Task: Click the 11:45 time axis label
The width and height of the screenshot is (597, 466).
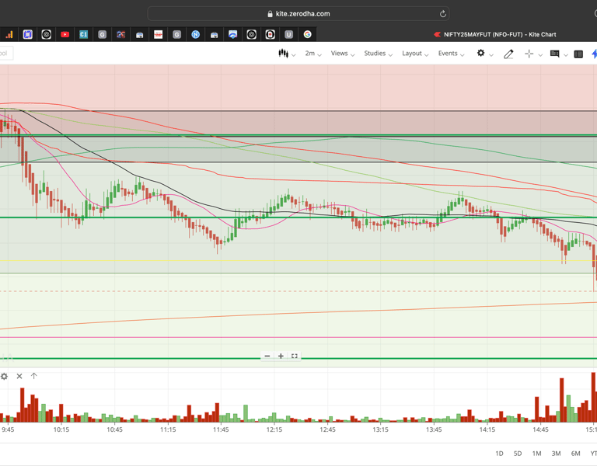Action: click(x=221, y=429)
